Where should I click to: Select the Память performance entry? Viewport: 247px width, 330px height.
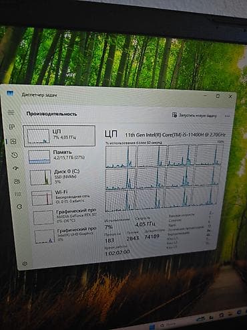[61, 157]
